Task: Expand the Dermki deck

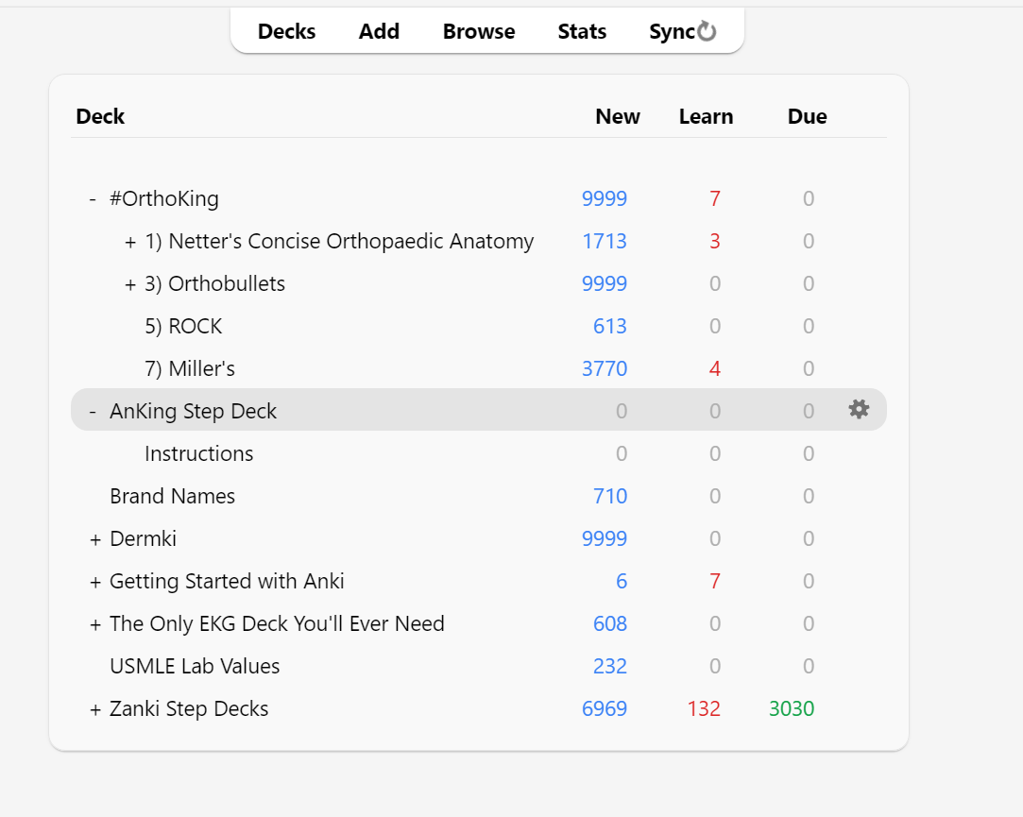Action: [x=94, y=539]
